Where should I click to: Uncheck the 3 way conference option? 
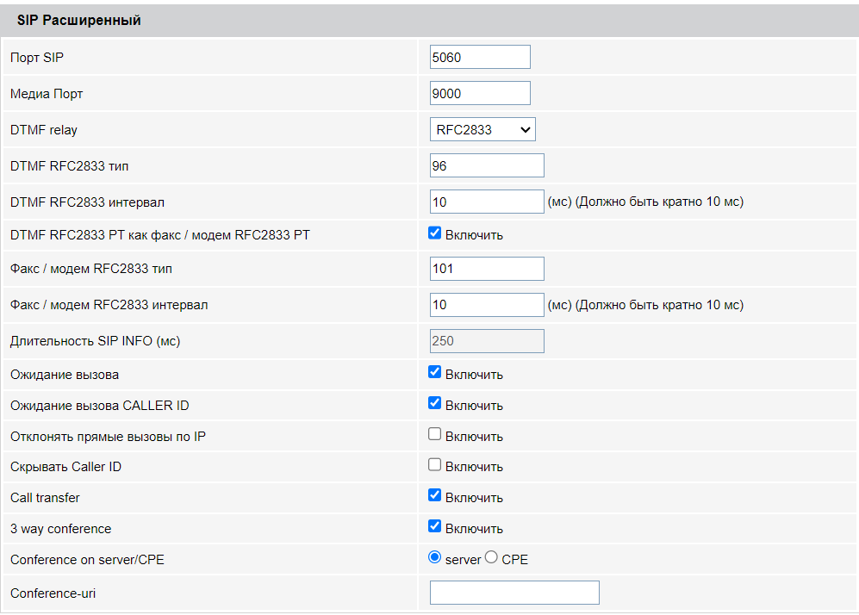coord(435,527)
